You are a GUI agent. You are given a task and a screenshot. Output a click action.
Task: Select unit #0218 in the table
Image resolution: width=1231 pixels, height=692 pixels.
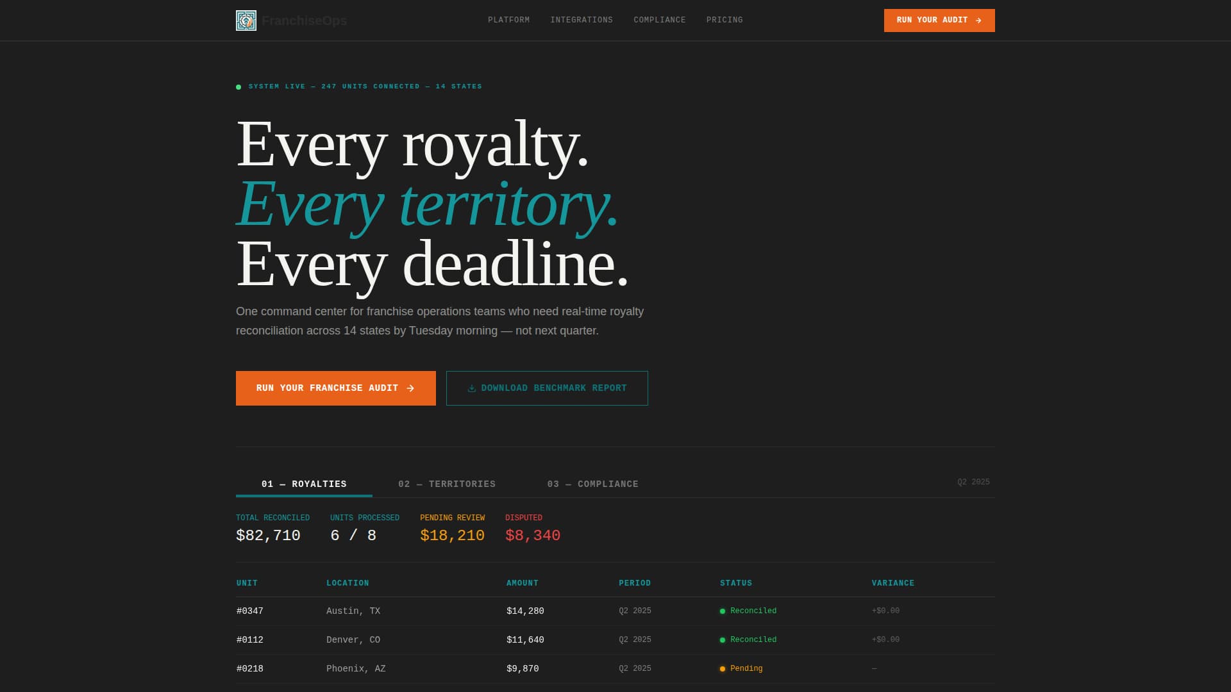click(250, 669)
